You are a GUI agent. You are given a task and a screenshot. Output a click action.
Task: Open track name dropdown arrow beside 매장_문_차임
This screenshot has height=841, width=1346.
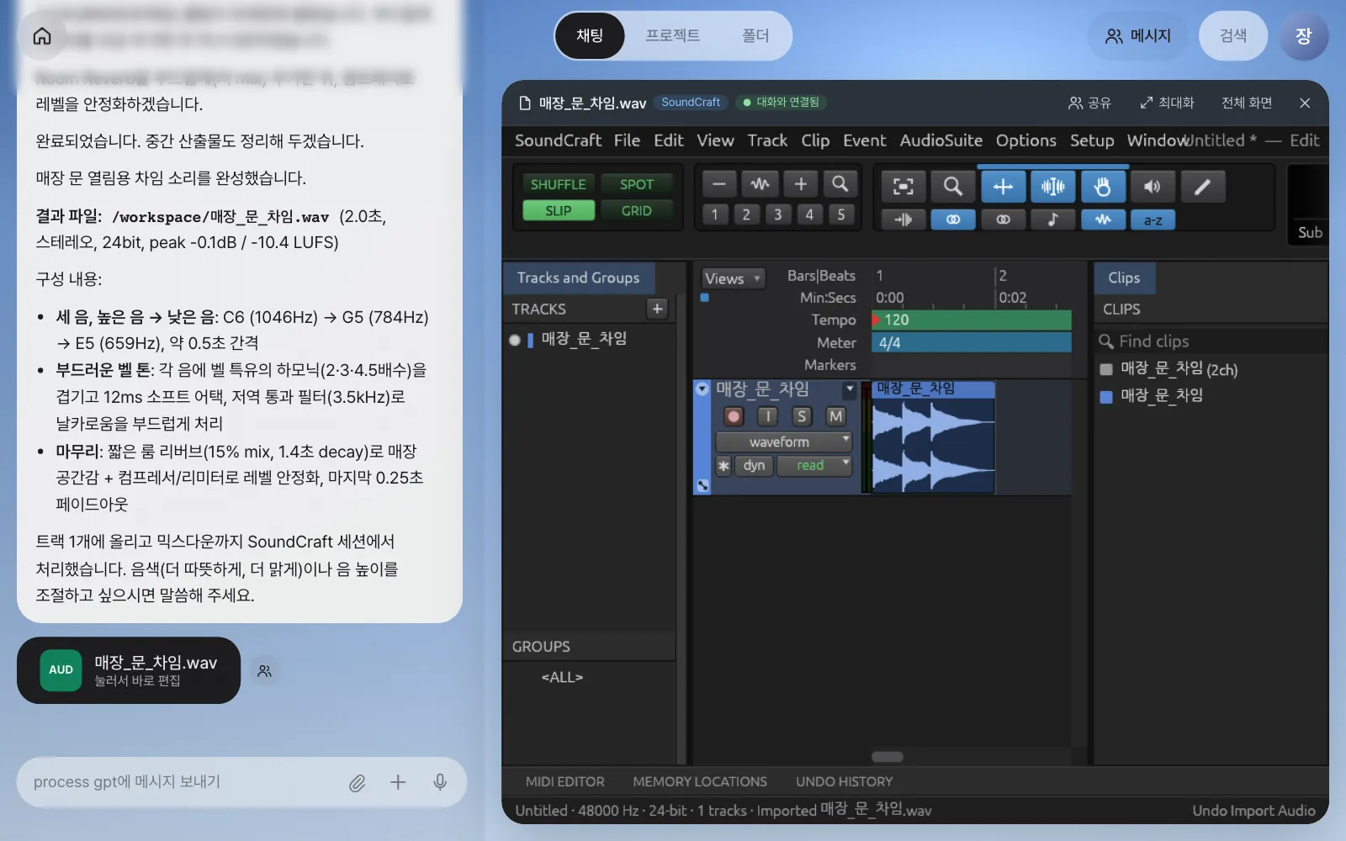click(850, 389)
